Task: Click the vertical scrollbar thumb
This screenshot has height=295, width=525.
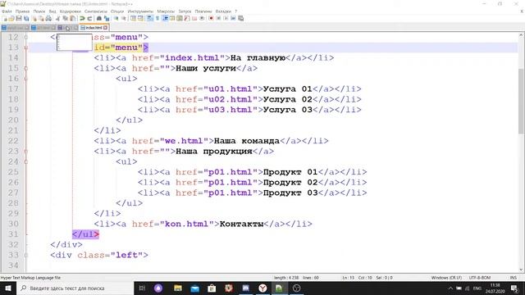Action: click(522, 101)
